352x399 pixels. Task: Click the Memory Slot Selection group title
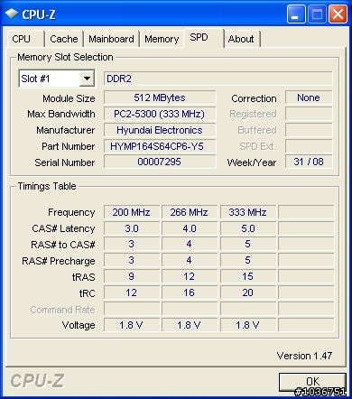[65, 57]
